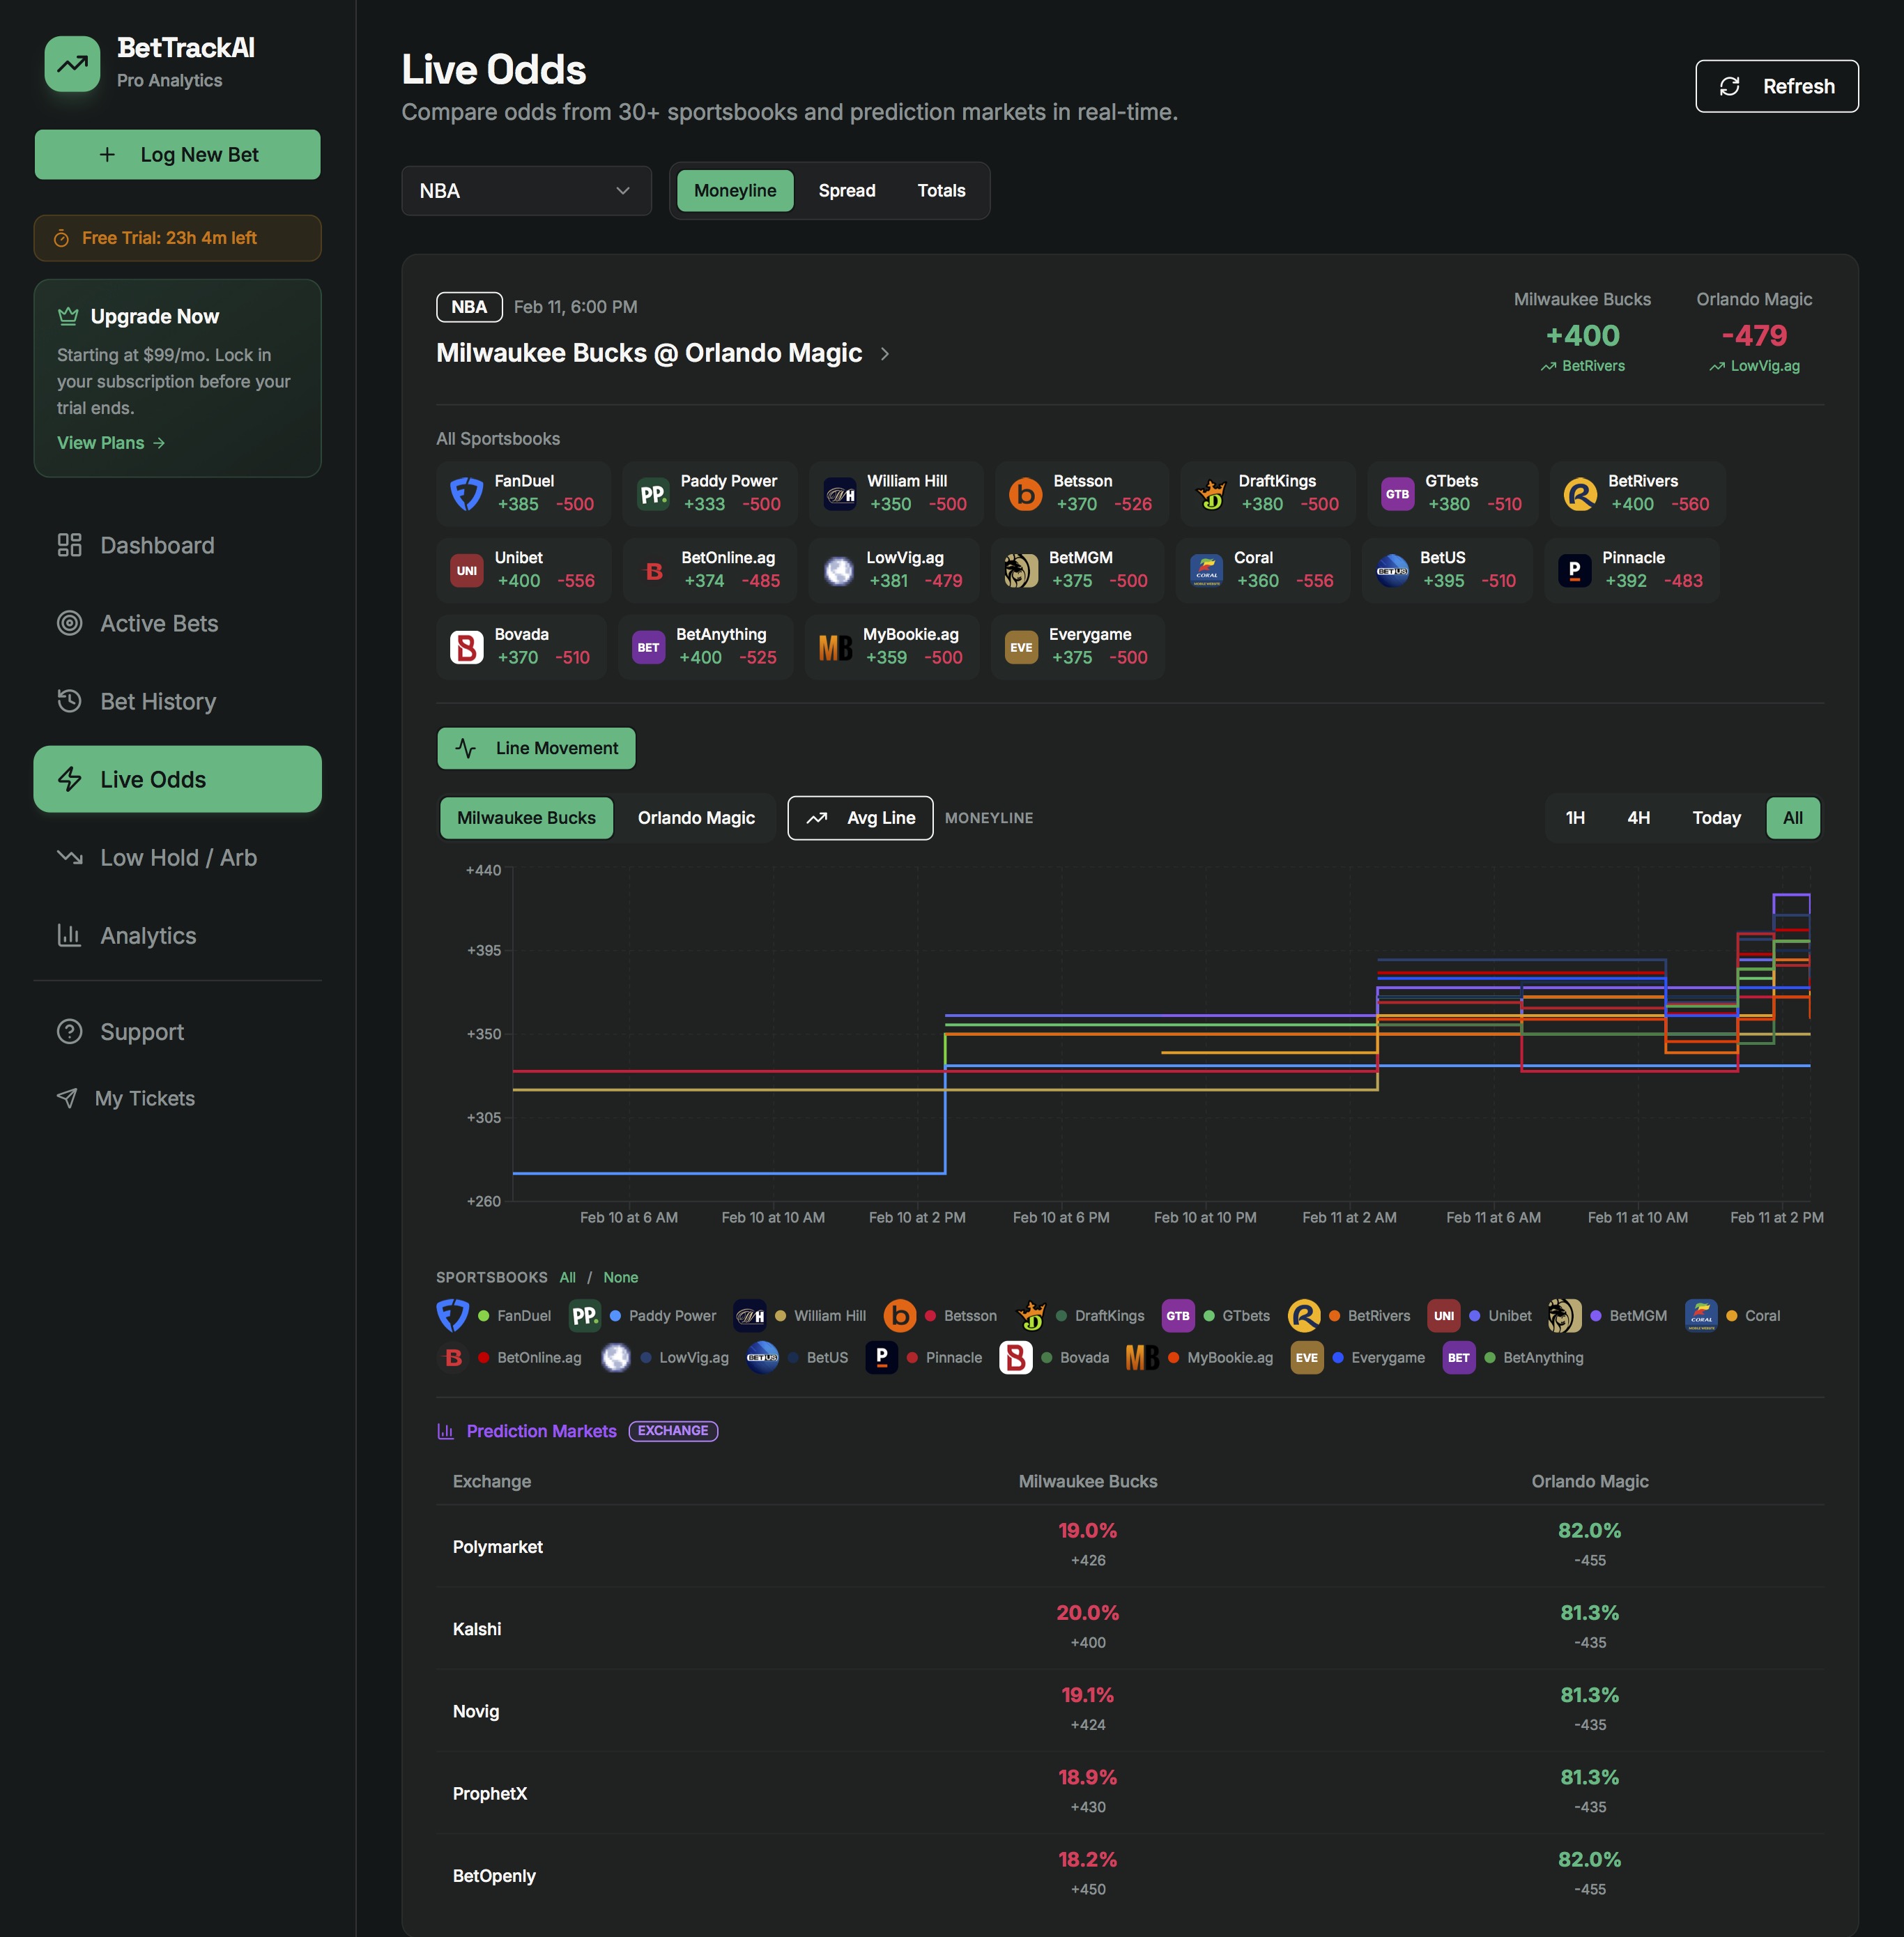Expand game details via chevron after Orlando Magic
Image resolution: width=1904 pixels, height=1937 pixels.
pyautogui.click(x=884, y=354)
